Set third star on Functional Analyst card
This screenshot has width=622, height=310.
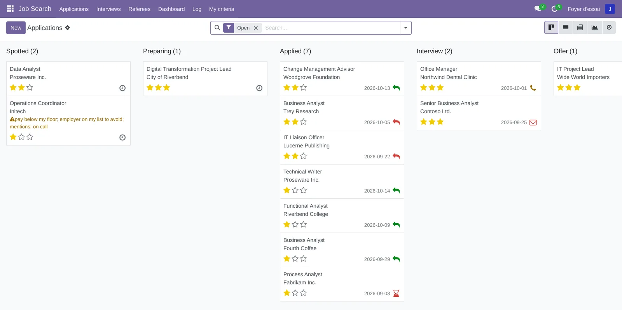pyautogui.click(x=304, y=224)
